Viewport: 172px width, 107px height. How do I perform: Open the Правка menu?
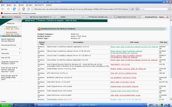click(x=9, y=5)
